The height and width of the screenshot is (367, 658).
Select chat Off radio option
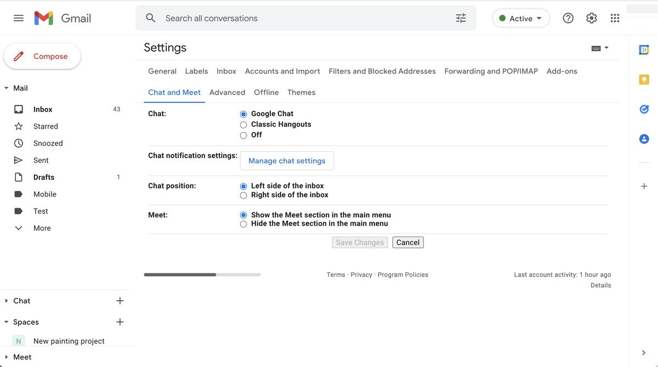(243, 135)
